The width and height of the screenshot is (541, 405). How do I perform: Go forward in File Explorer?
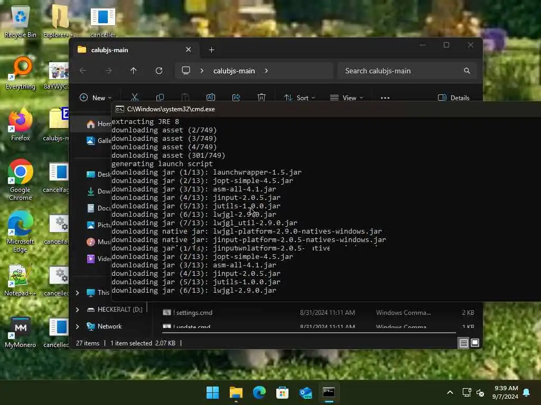click(108, 71)
